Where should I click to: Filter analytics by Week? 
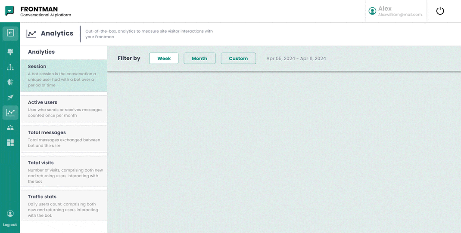pos(164,58)
